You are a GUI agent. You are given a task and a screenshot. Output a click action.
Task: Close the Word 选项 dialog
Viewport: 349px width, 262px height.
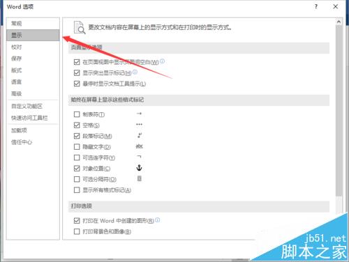(x=336, y=7)
